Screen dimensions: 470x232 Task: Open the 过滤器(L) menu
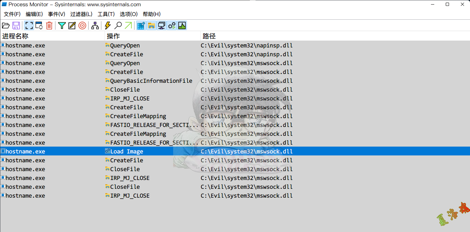coord(81,14)
